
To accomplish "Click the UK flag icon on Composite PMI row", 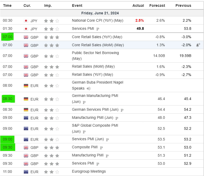I will tap(26, 148).
